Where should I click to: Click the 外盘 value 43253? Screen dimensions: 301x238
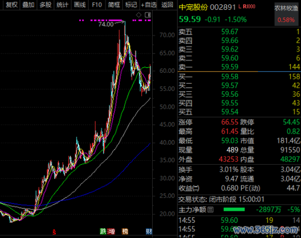[228, 159]
